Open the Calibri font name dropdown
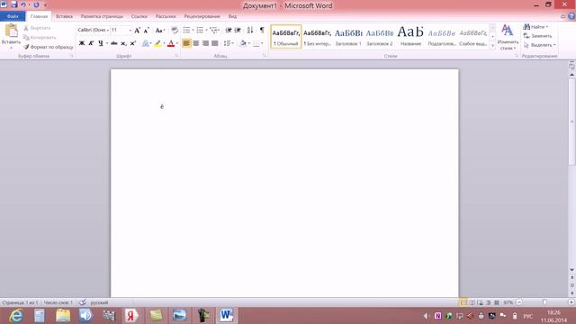Screen dimensions: 576x324 108,30
